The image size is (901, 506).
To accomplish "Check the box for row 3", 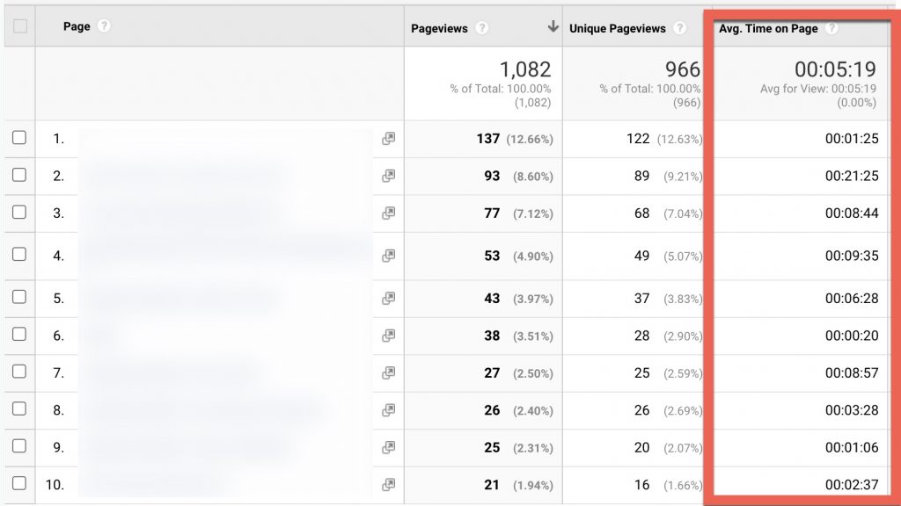I will pos(19,212).
